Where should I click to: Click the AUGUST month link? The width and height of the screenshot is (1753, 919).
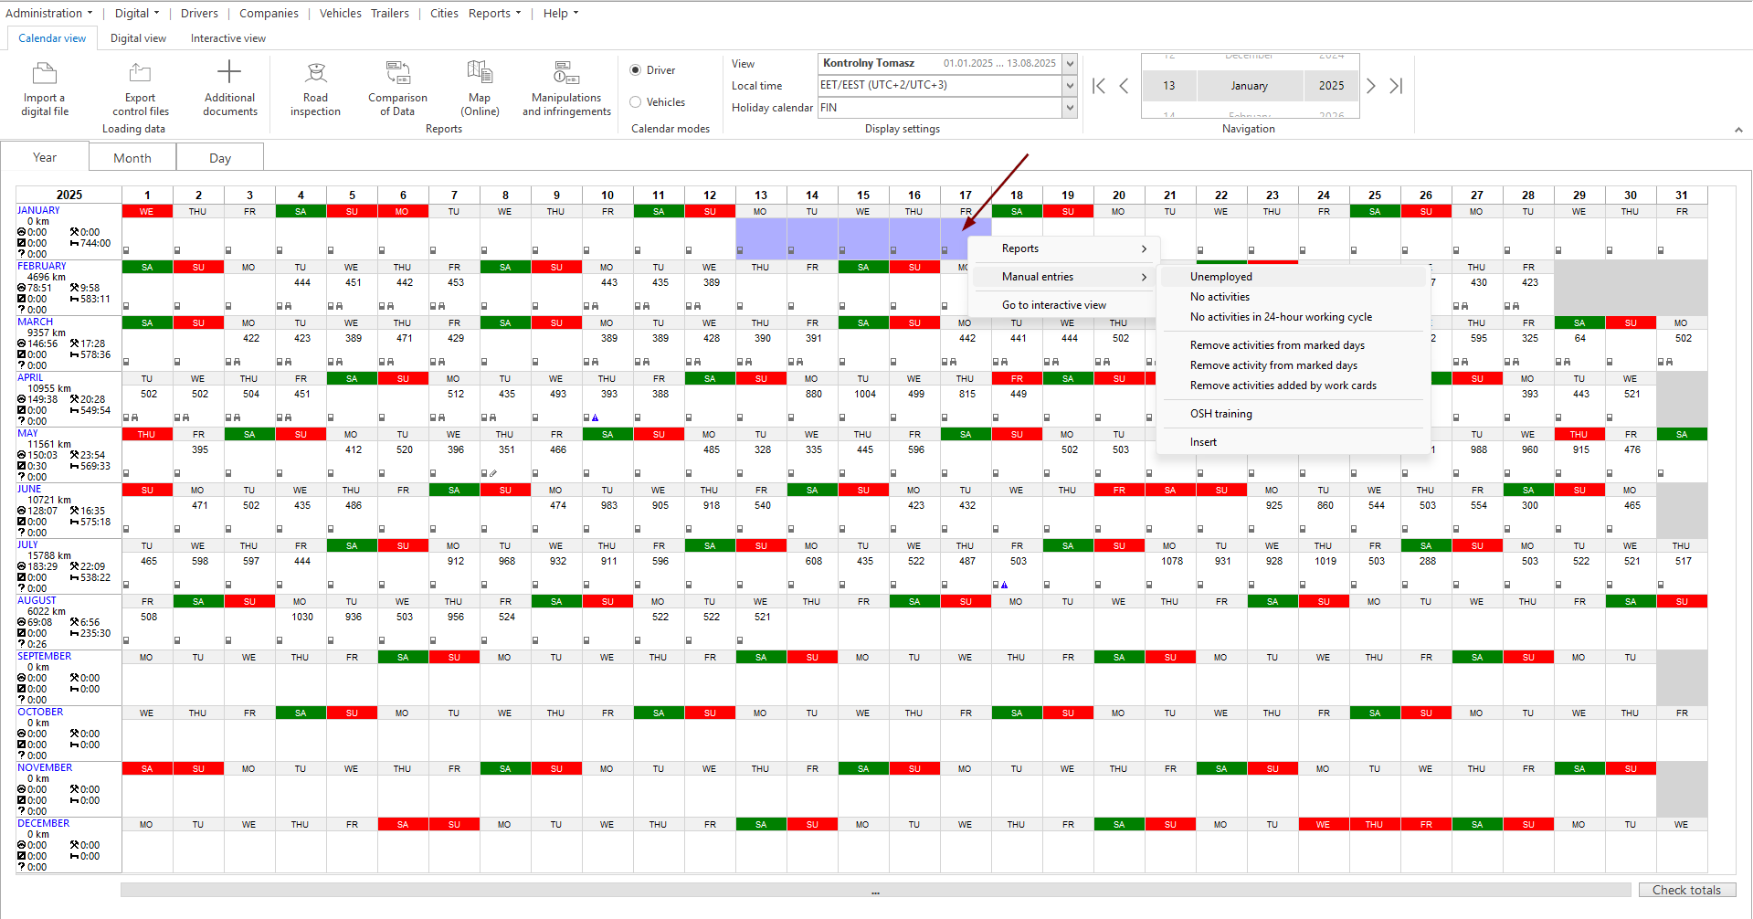tap(37, 600)
